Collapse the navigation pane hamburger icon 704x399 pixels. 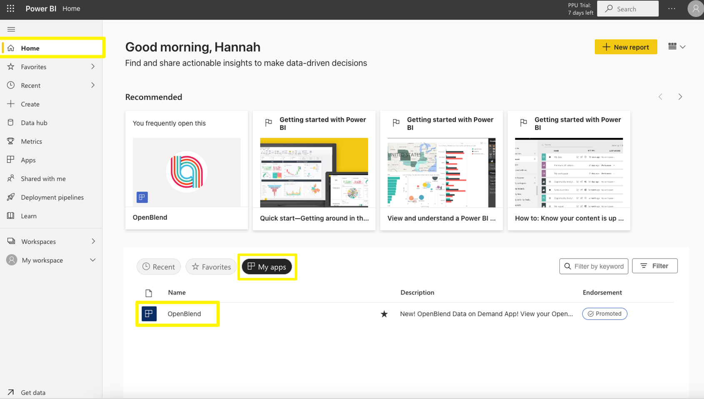11,29
